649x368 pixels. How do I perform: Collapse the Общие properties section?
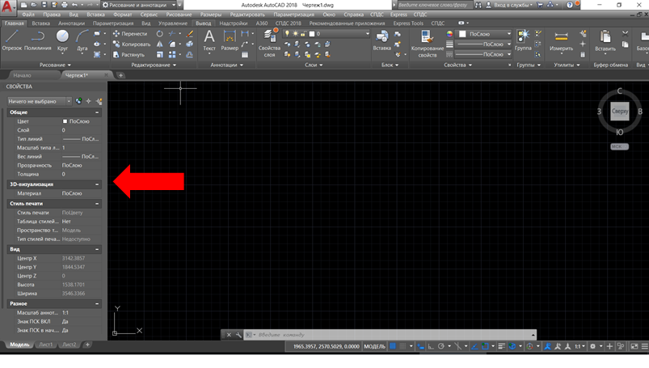point(97,112)
